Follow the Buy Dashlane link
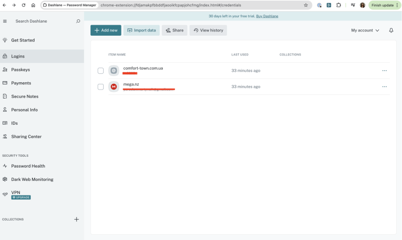This screenshot has height=240, width=402. 267,16
